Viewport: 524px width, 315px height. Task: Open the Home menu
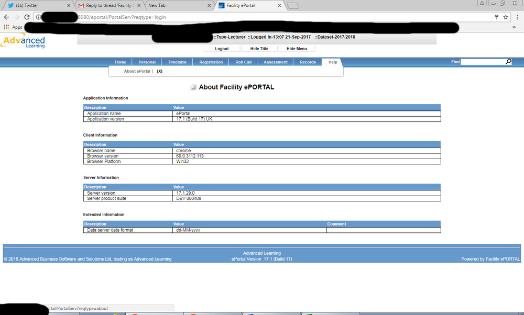point(121,62)
